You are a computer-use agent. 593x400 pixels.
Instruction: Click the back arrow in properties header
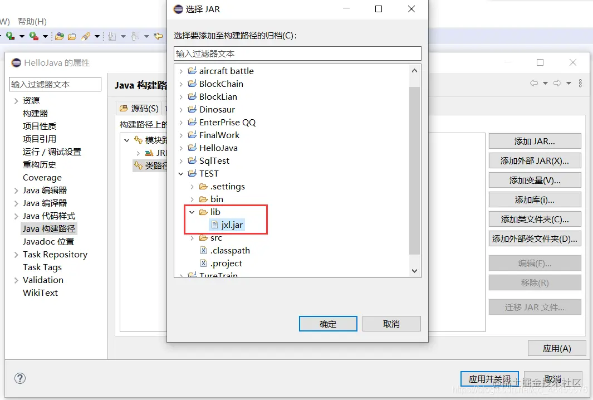point(534,83)
